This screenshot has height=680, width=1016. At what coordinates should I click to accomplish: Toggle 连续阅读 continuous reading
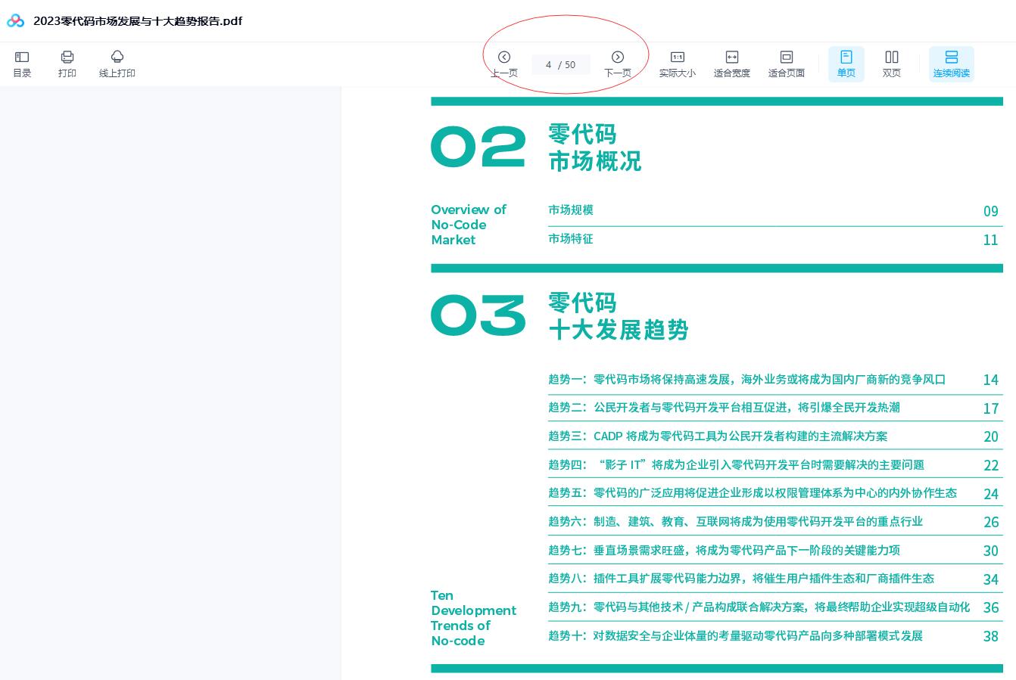tap(951, 64)
